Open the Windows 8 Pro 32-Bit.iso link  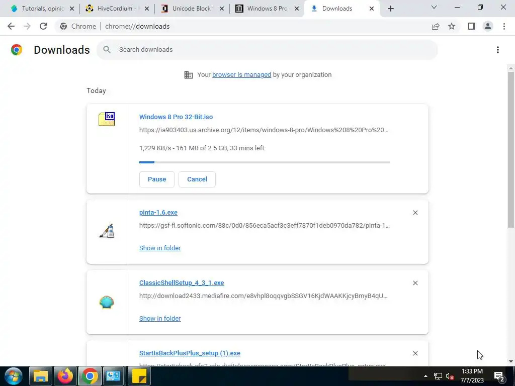(x=176, y=117)
